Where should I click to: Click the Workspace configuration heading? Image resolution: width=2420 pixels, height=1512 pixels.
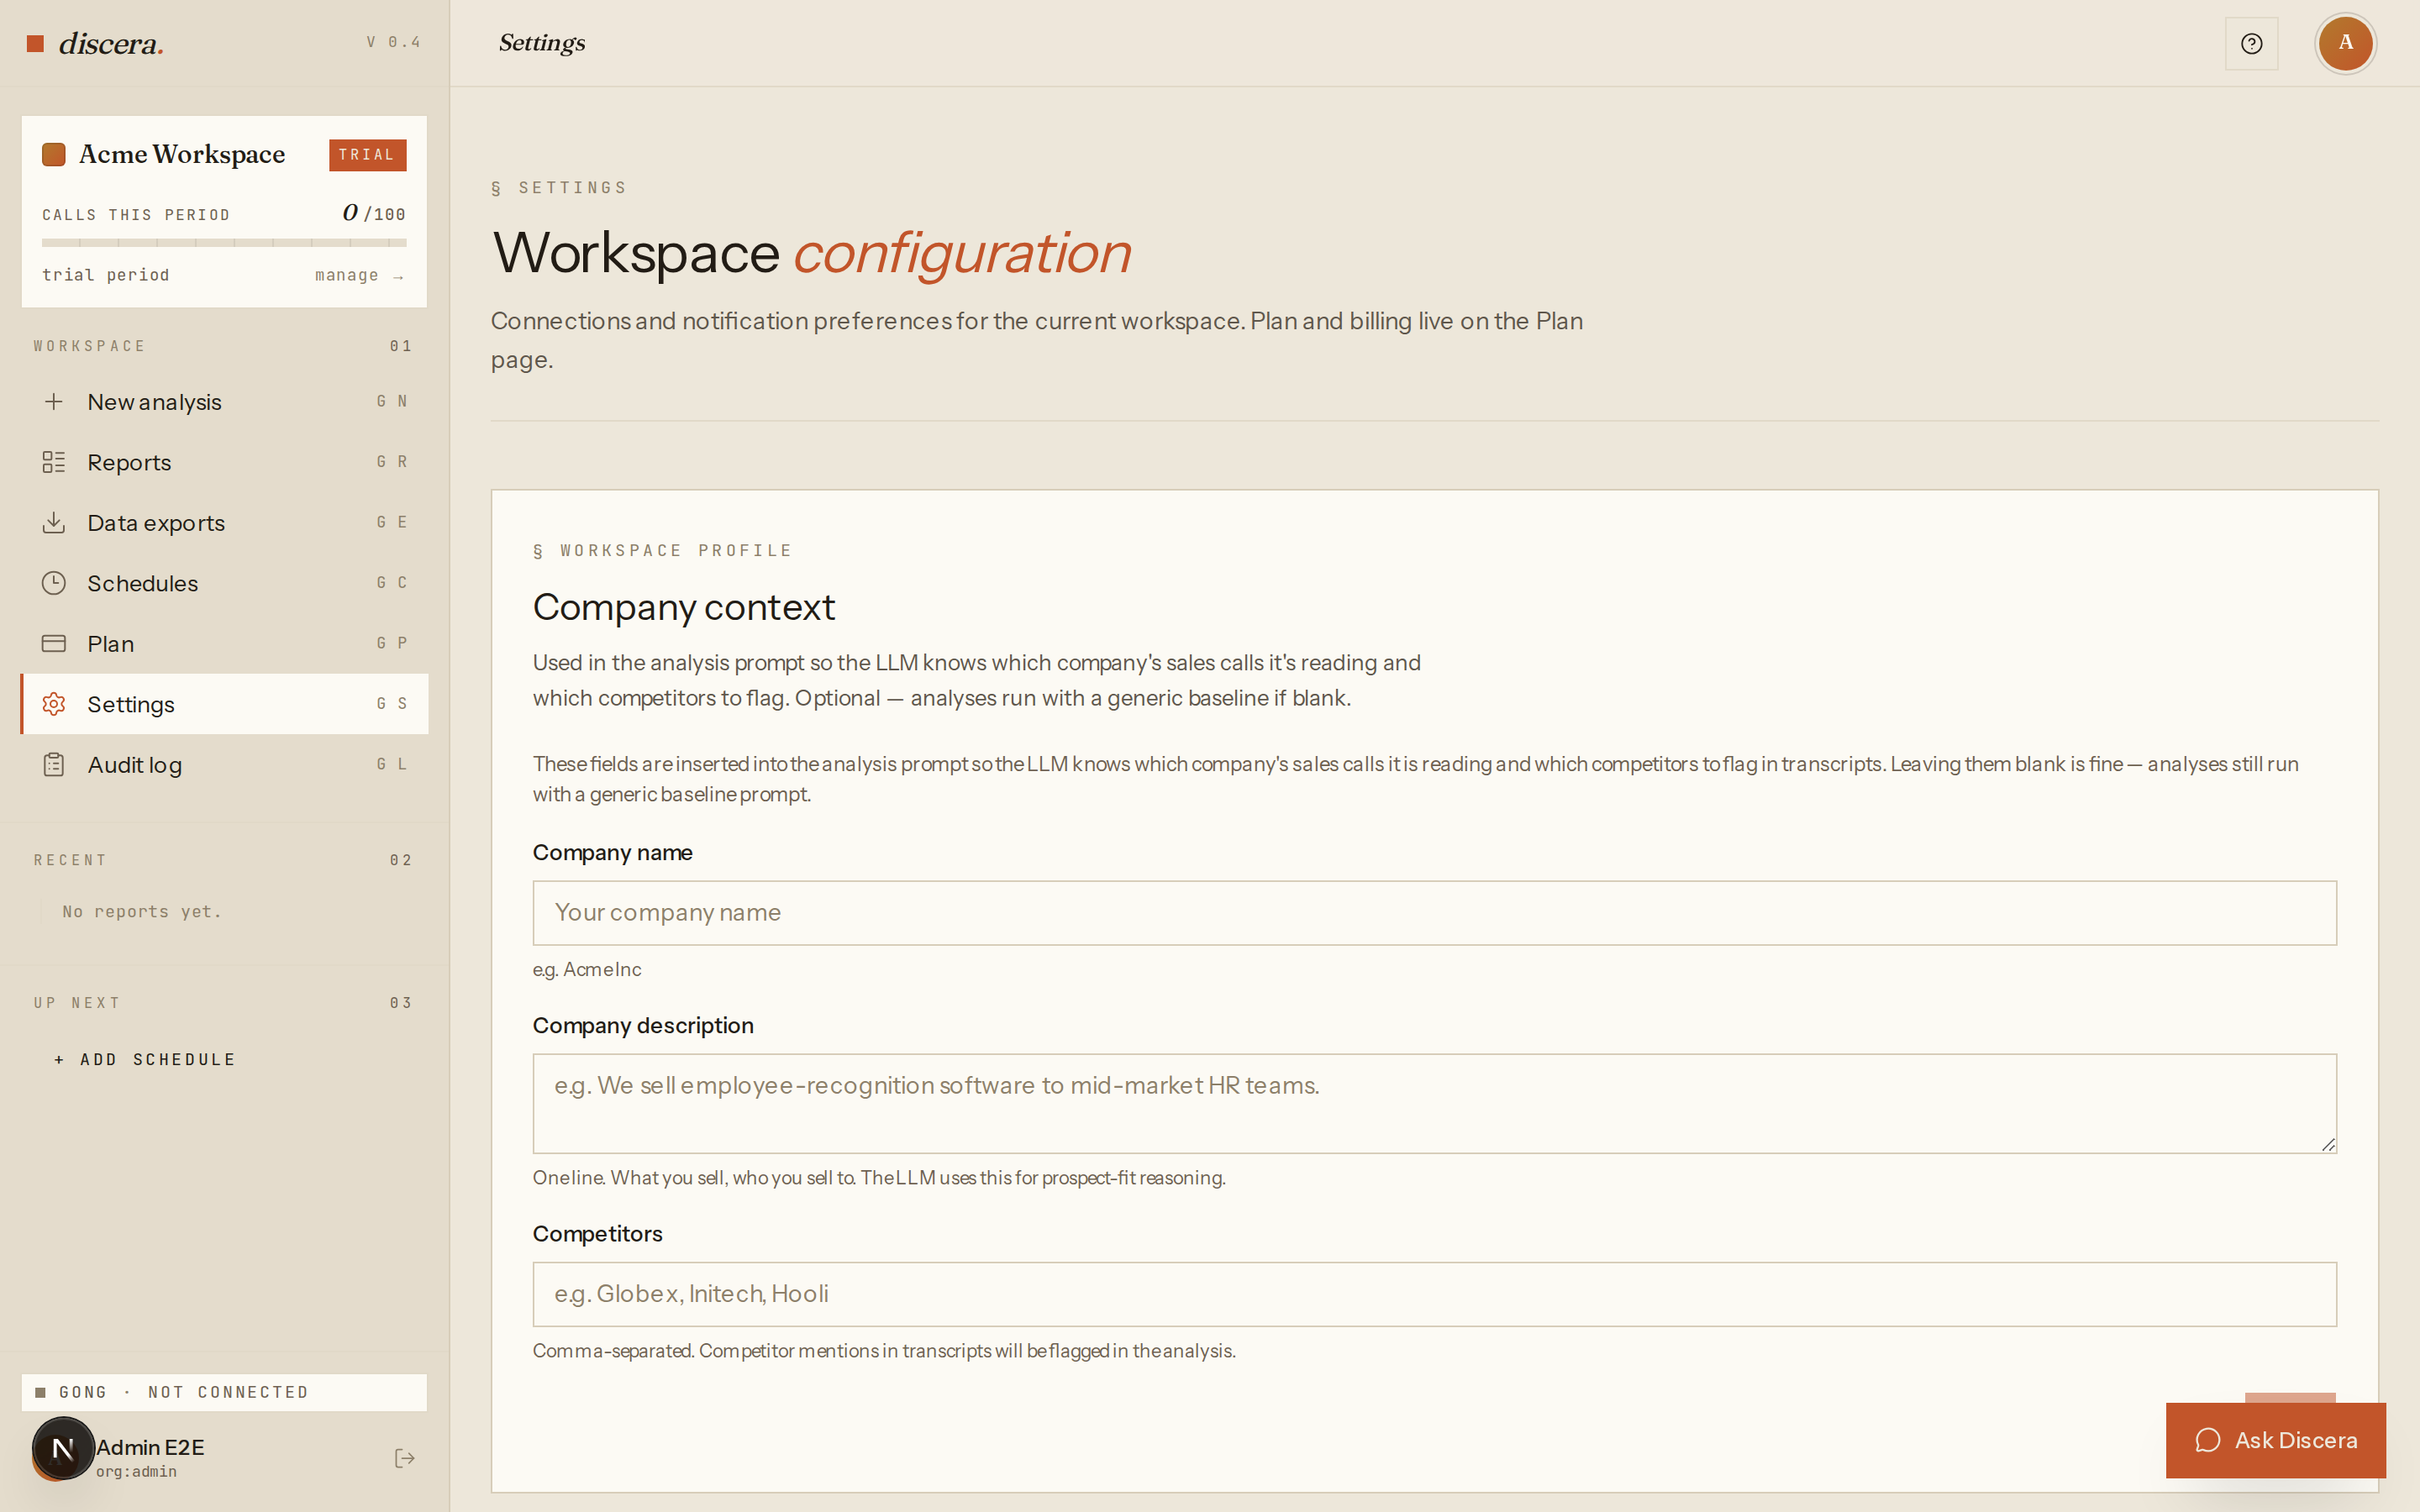coord(811,252)
